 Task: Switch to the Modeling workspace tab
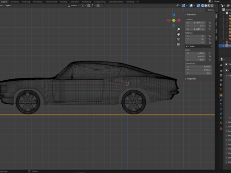click(14, 2)
